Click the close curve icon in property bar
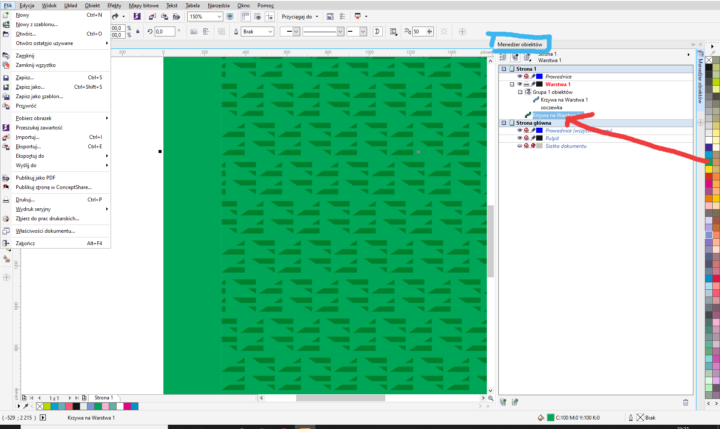This screenshot has height=429, width=720. pos(378,32)
